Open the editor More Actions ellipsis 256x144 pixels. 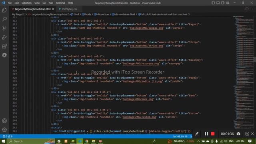point(252,9)
